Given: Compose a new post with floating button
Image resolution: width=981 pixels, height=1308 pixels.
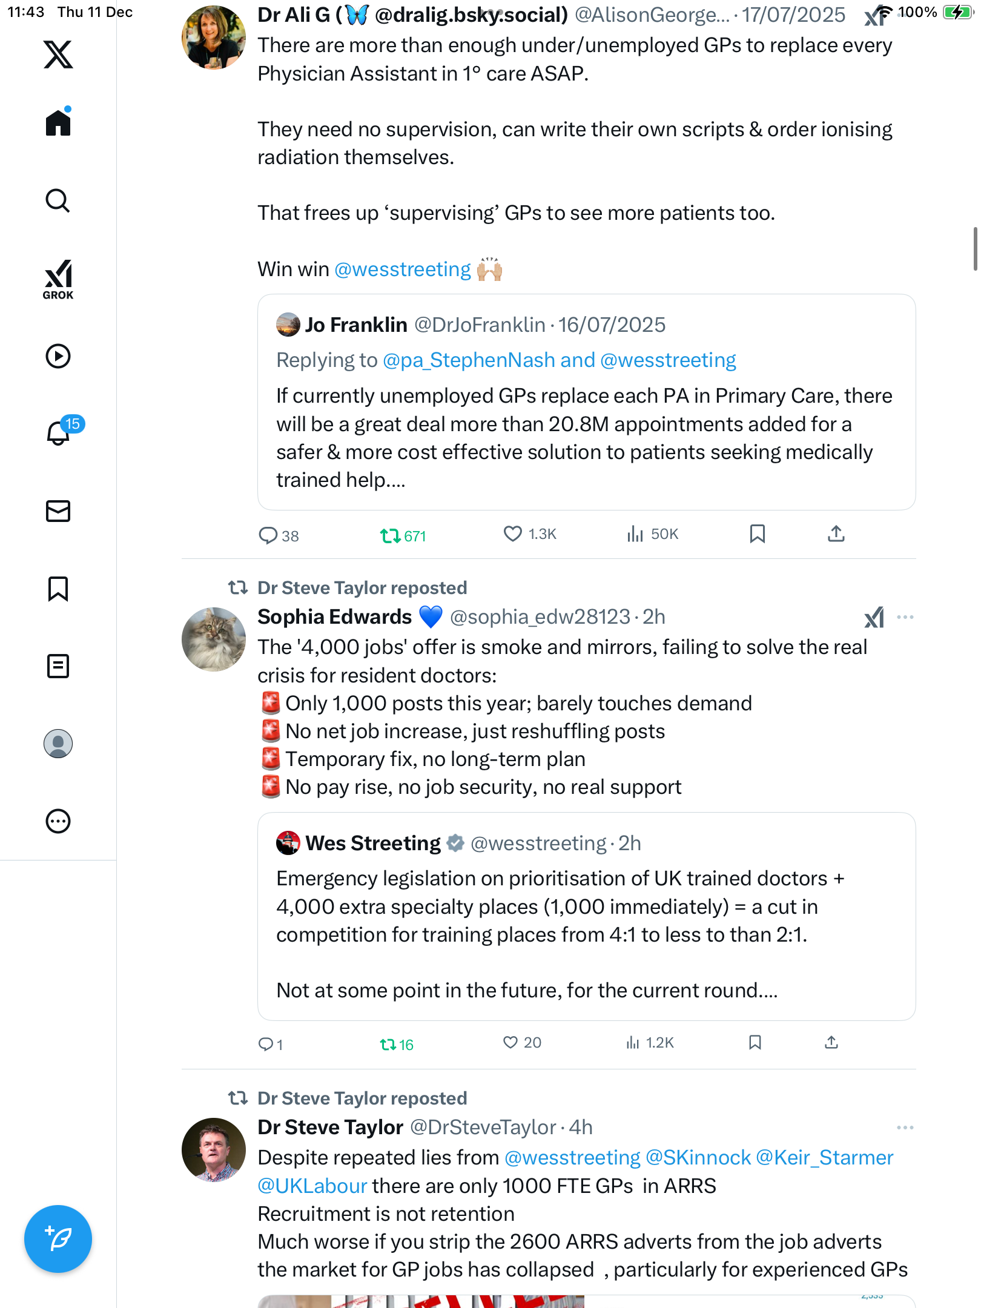Looking at the screenshot, I should click(58, 1239).
